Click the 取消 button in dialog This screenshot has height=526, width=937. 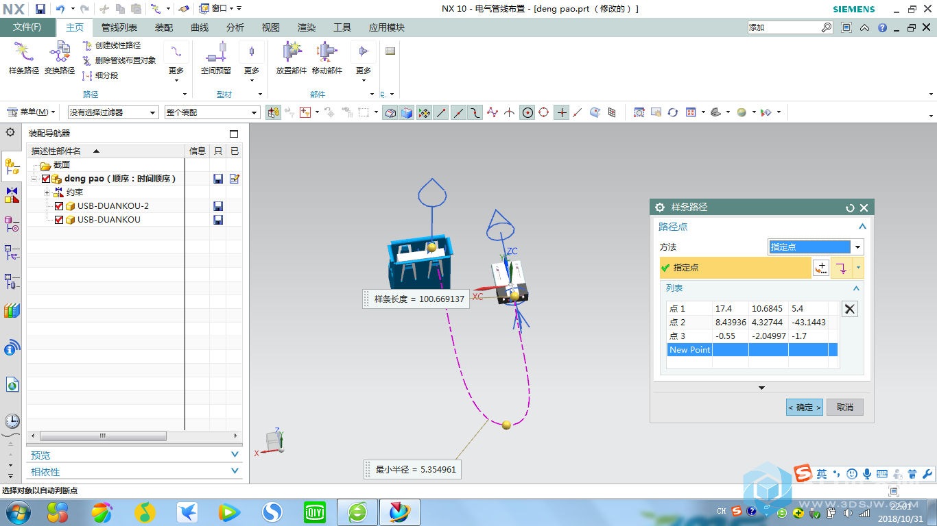(x=845, y=408)
